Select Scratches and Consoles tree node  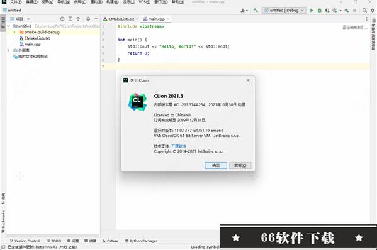click(x=31, y=57)
